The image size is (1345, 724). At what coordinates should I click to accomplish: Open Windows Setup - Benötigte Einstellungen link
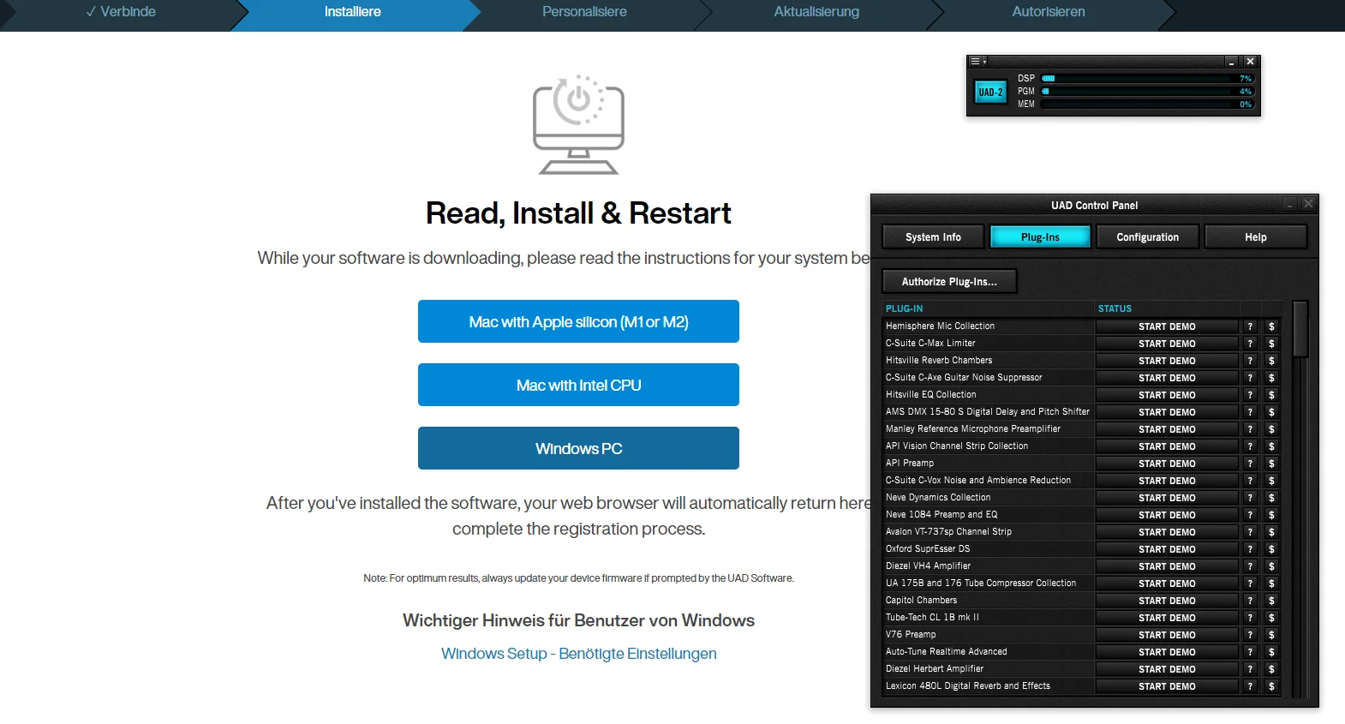pos(578,654)
